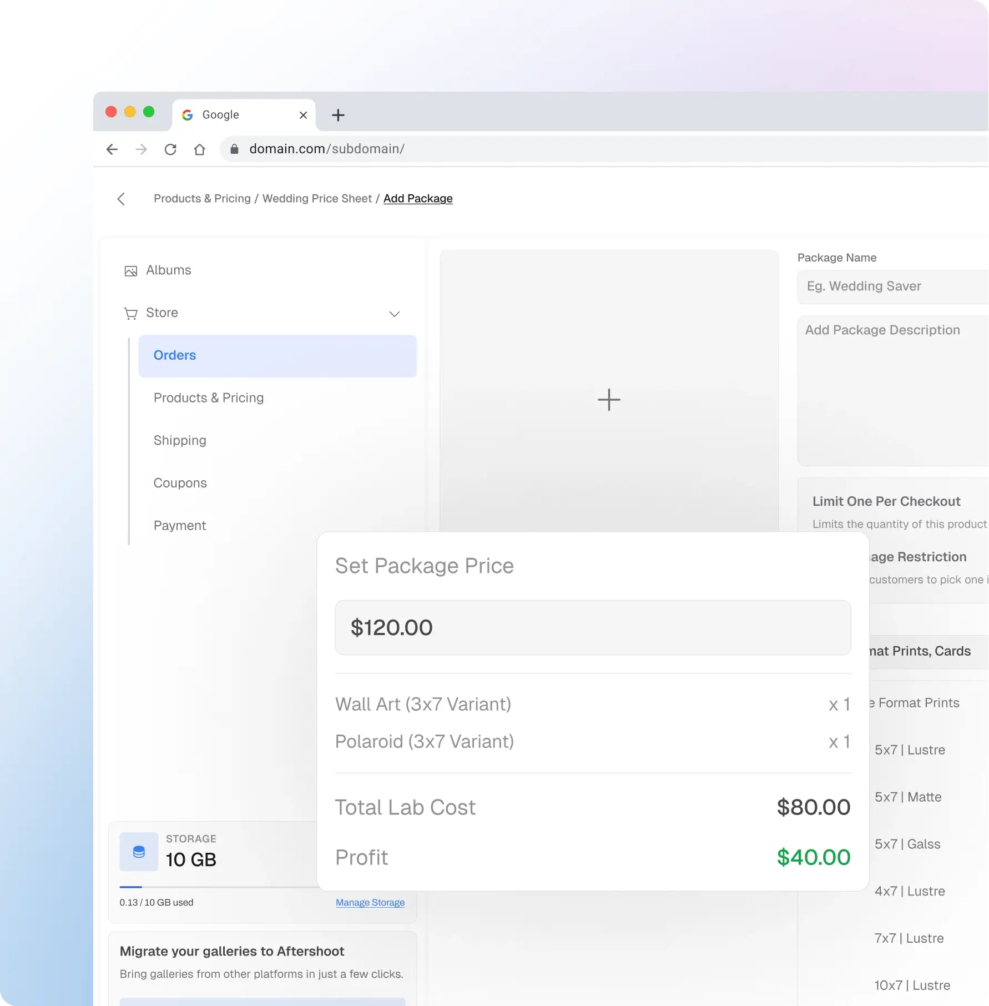
Task: Click the red close window button
Action: pos(111,112)
